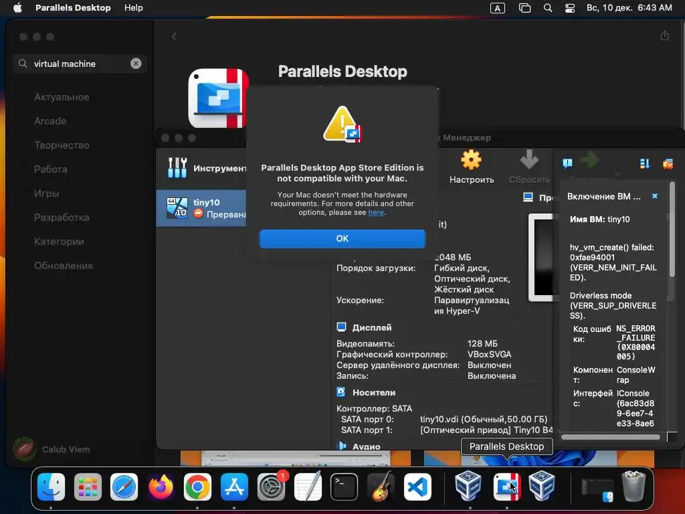Viewport: 685px width, 514px height.
Task: Click the clear all notifications icon
Action: tap(668, 164)
